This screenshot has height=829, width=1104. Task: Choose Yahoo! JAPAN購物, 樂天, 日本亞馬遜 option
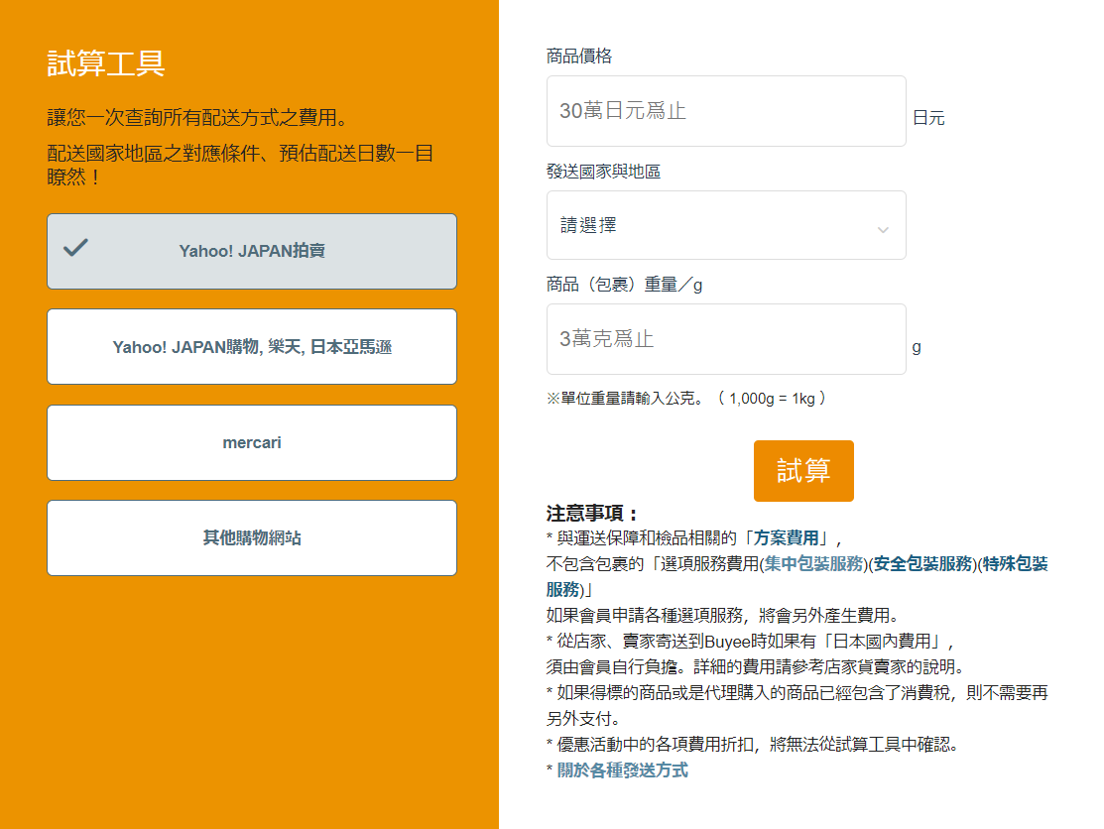point(252,347)
